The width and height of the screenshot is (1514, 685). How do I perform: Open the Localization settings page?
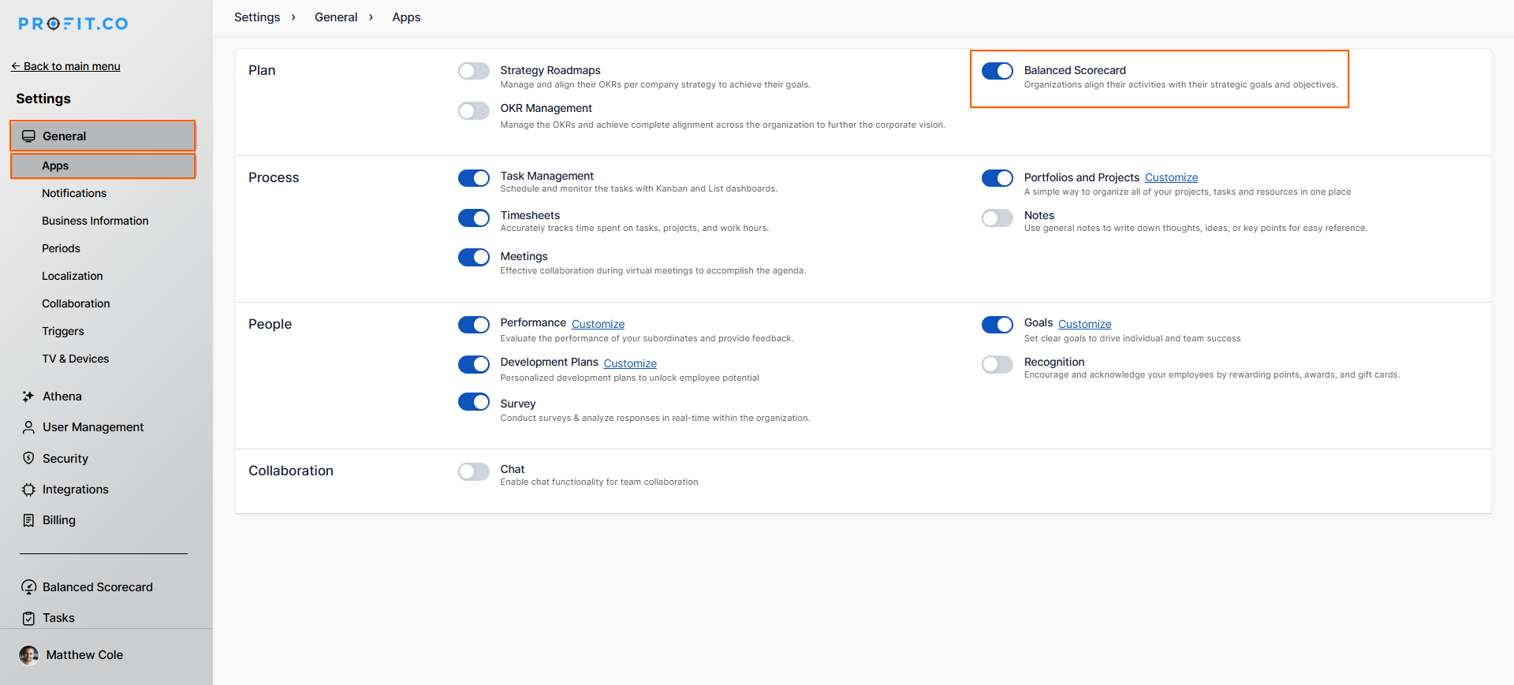point(72,276)
